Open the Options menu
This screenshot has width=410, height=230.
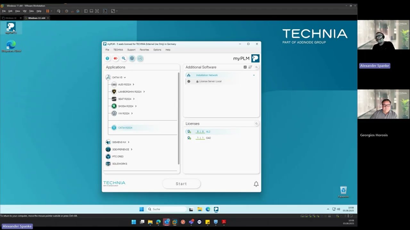(x=157, y=50)
